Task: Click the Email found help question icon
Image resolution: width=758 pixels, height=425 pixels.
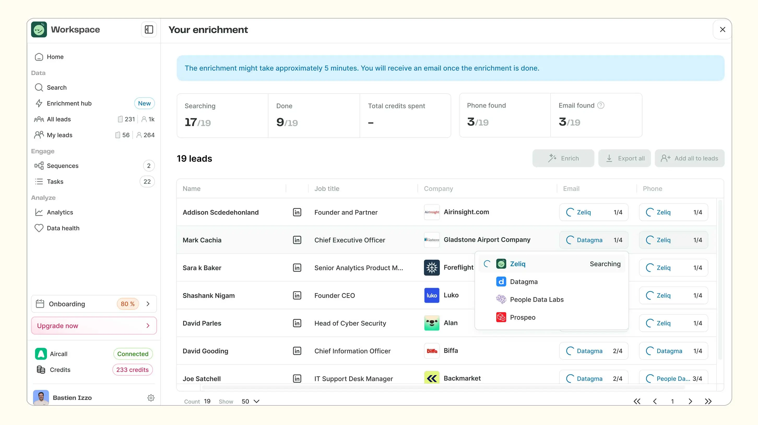Action: point(601,105)
